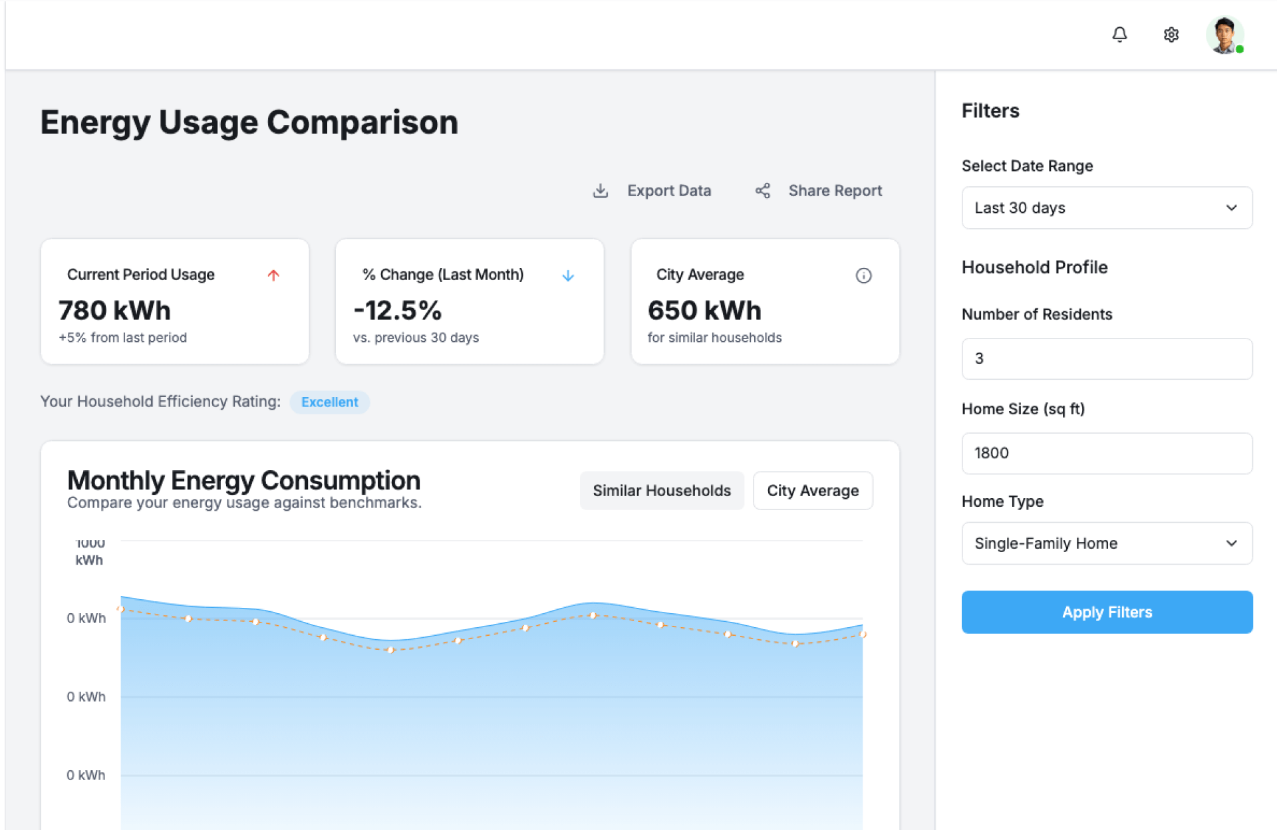Click the Share Report link

[835, 191]
